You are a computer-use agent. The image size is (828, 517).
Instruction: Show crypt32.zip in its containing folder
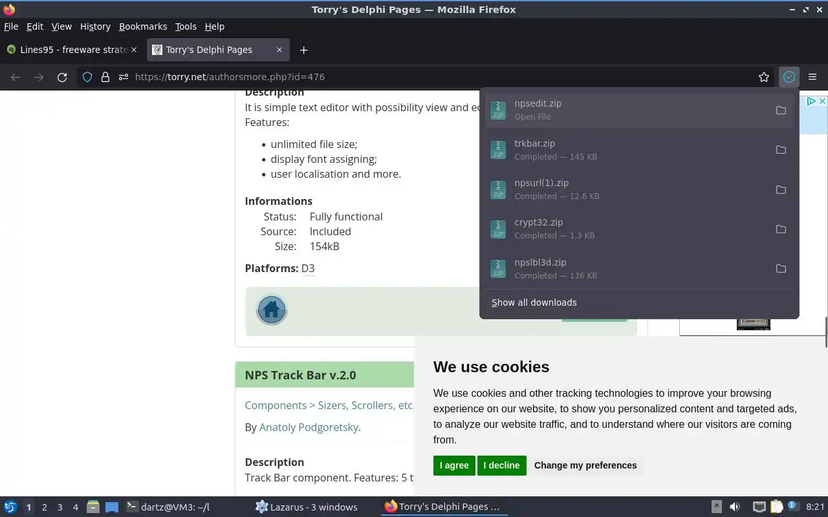[x=781, y=229]
